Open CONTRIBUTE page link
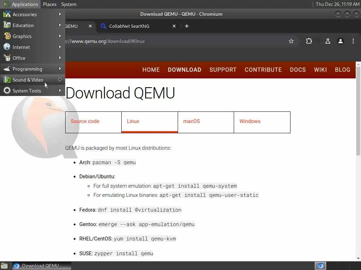This screenshot has width=361, height=270. tap(263, 70)
